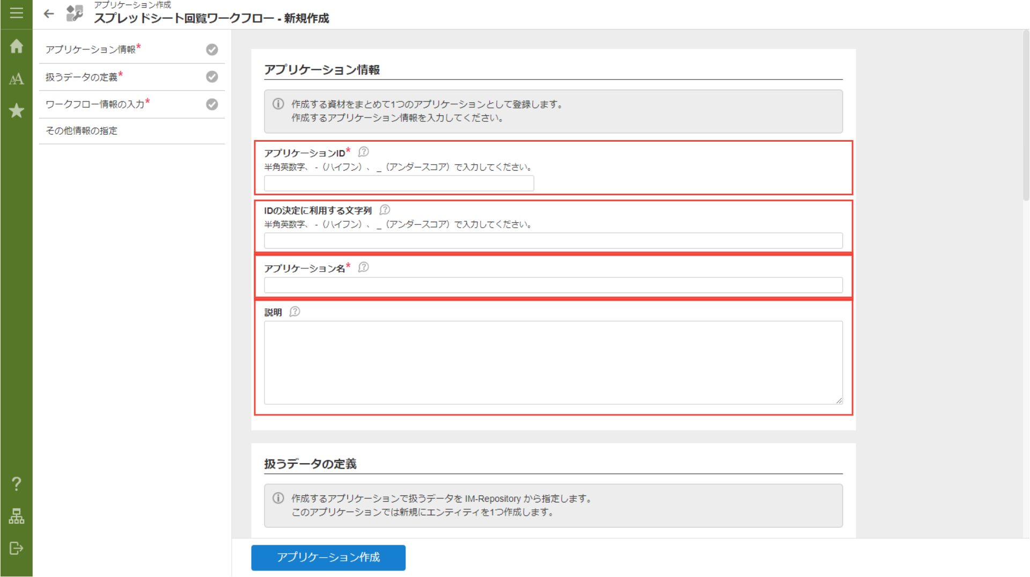Open the Home icon in the sidebar
The width and height of the screenshot is (1030, 577).
pos(16,46)
